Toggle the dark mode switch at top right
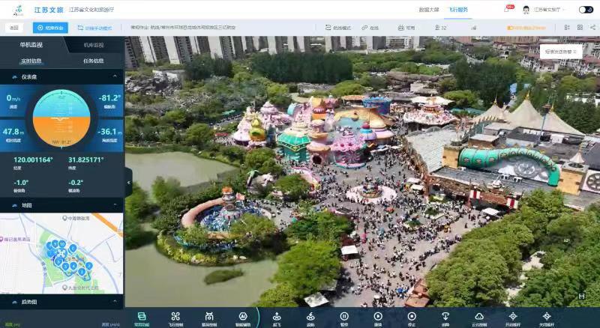The image size is (600, 328). click(586, 10)
